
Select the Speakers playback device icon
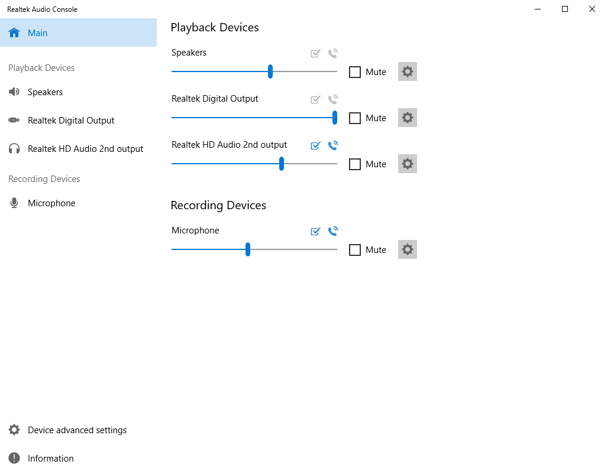click(x=14, y=92)
